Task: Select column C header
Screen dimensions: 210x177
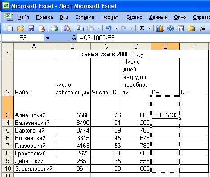Action: tap(106, 46)
